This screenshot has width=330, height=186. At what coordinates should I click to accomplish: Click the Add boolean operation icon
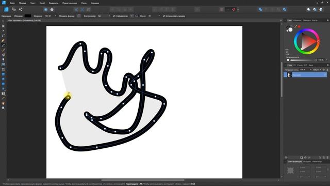260,9
